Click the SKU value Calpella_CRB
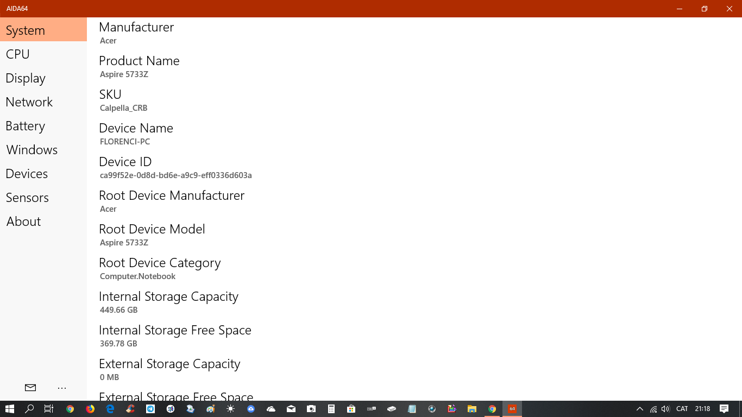This screenshot has width=742, height=417. tap(124, 108)
